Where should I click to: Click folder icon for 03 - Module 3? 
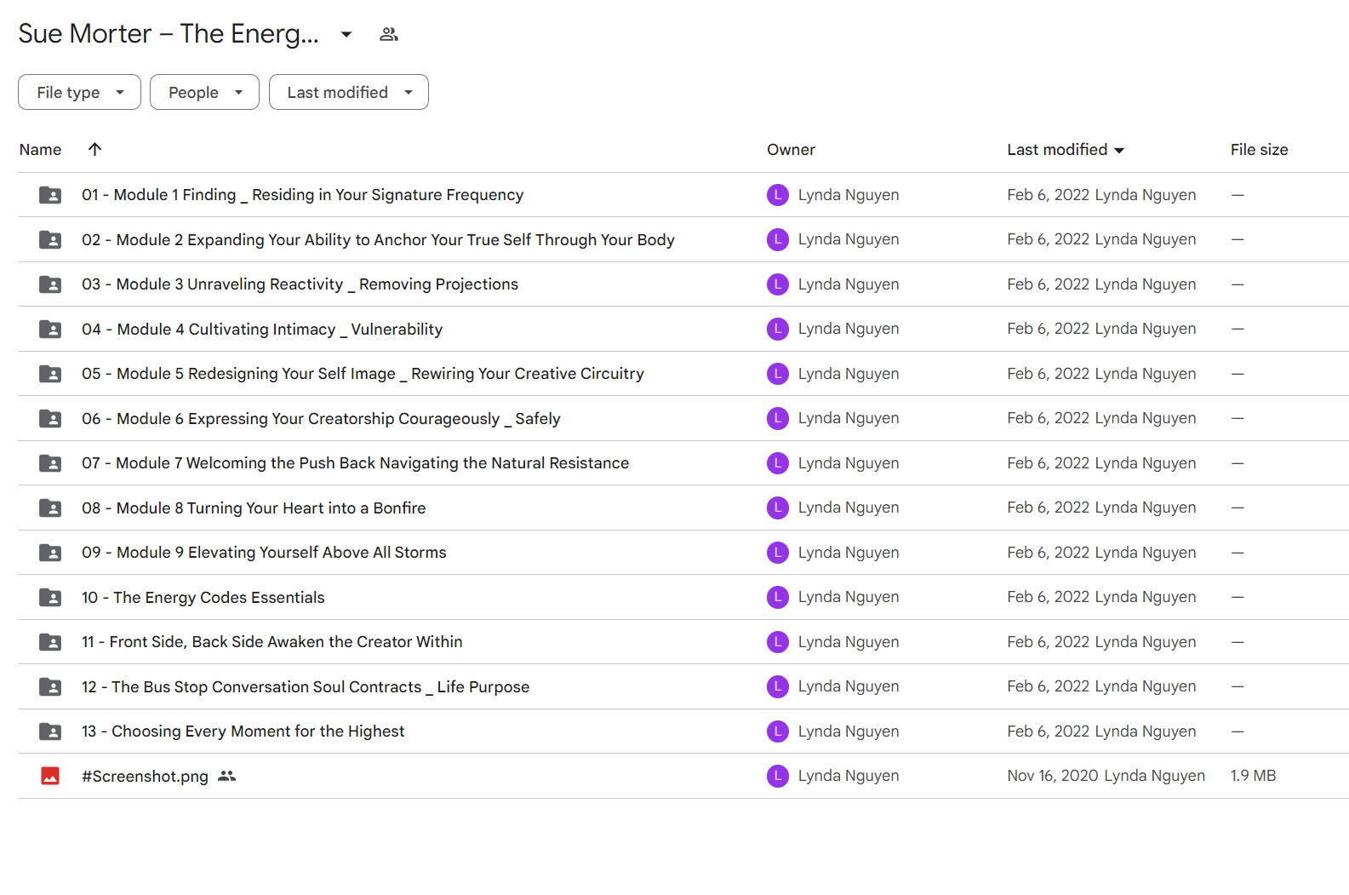50,284
